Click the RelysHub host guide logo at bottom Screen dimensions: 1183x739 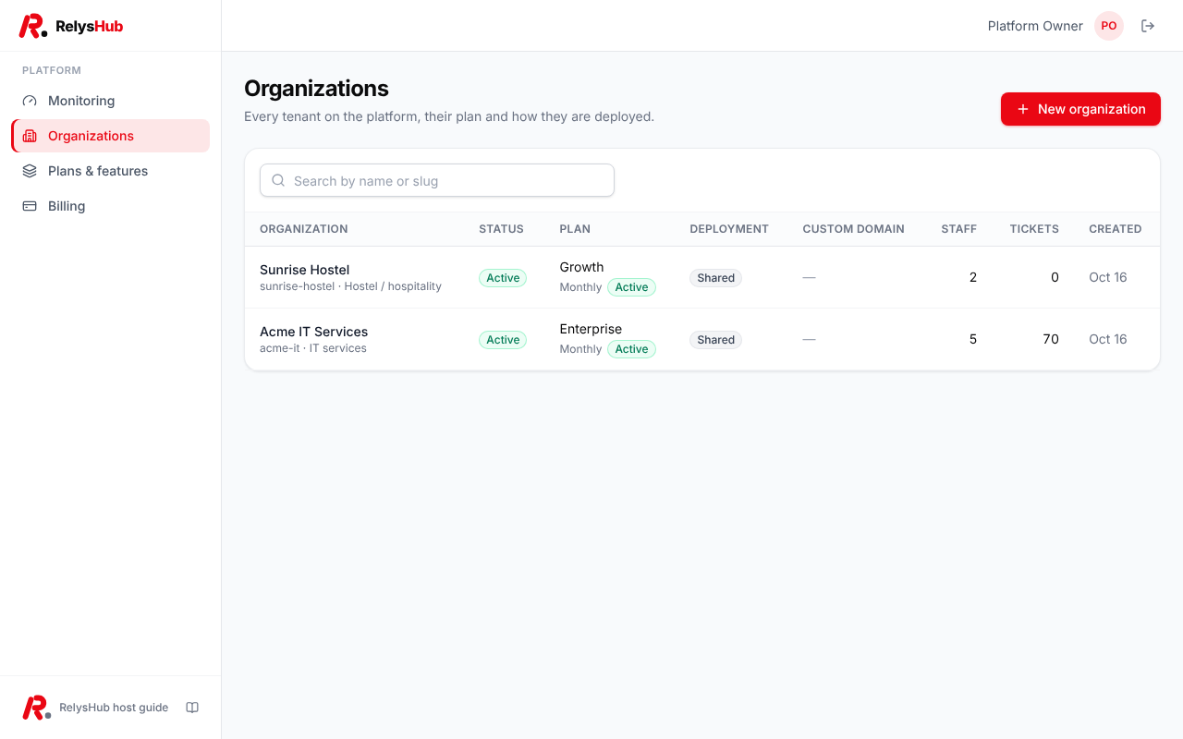(x=37, y=708)
